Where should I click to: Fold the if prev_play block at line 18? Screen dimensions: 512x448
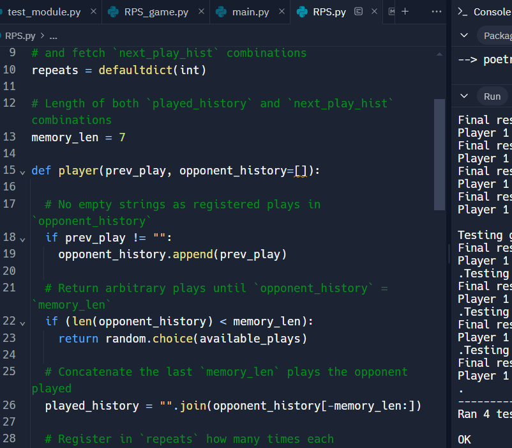tap(22, 240)
